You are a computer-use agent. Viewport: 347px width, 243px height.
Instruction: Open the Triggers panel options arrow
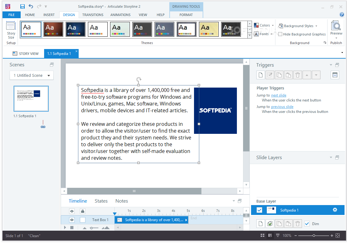point(331,65)
